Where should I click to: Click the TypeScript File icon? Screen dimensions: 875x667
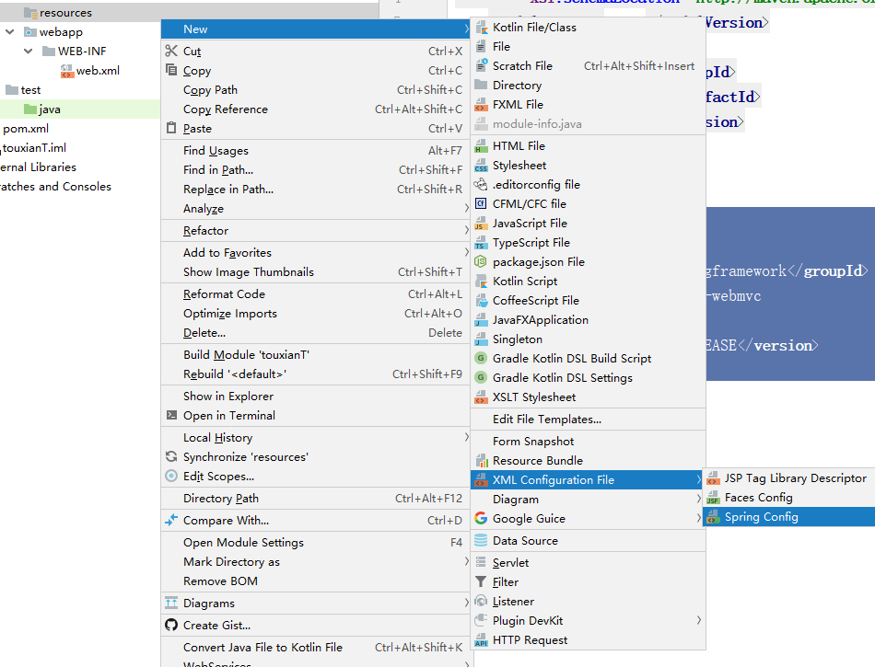(481, 242)
